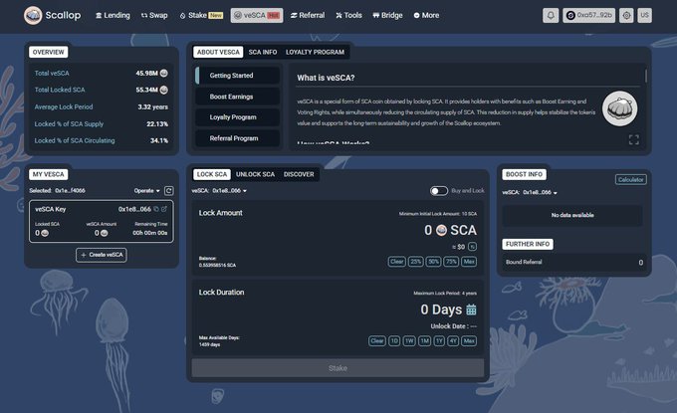677x413 pixels.
Task: Select the Loyalty Program sidebar section
Action: [x=238, y=117]
